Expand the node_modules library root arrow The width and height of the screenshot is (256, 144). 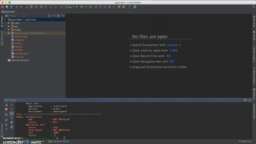(x=9, y=33)
